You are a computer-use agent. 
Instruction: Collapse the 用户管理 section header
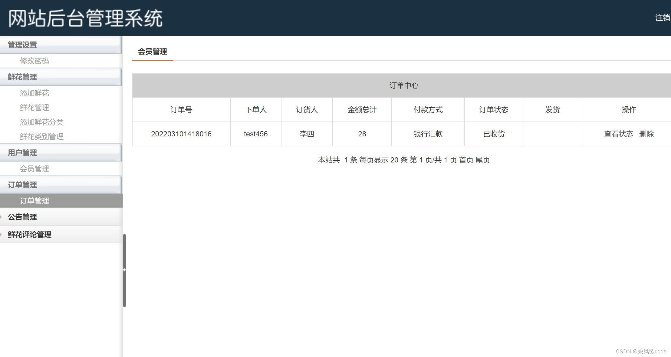pyautogui.click(x=22, y=153)
